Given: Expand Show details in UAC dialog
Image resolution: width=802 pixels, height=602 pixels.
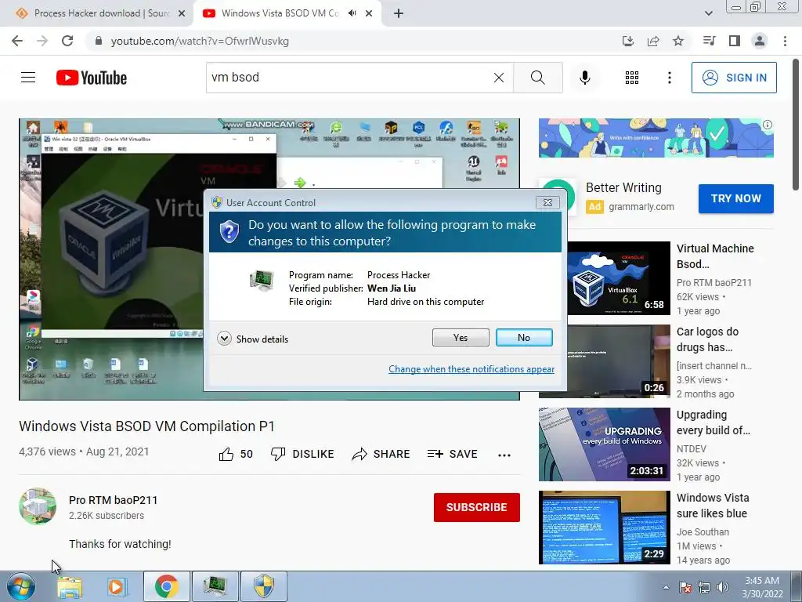Looking at the screenshot, I should coord(253,339).
